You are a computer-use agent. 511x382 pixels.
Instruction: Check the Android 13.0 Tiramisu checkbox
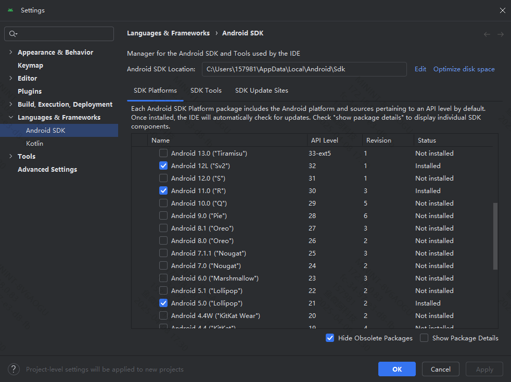[x=163, y=154]
